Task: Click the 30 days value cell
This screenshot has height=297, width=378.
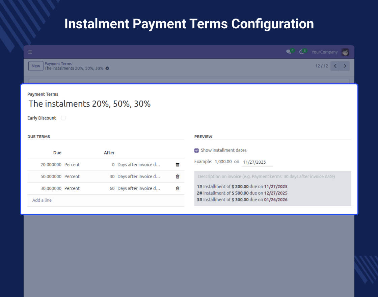Action: (x=112, y=177)
